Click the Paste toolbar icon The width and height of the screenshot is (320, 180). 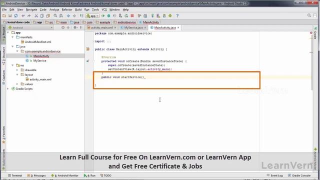48,15
